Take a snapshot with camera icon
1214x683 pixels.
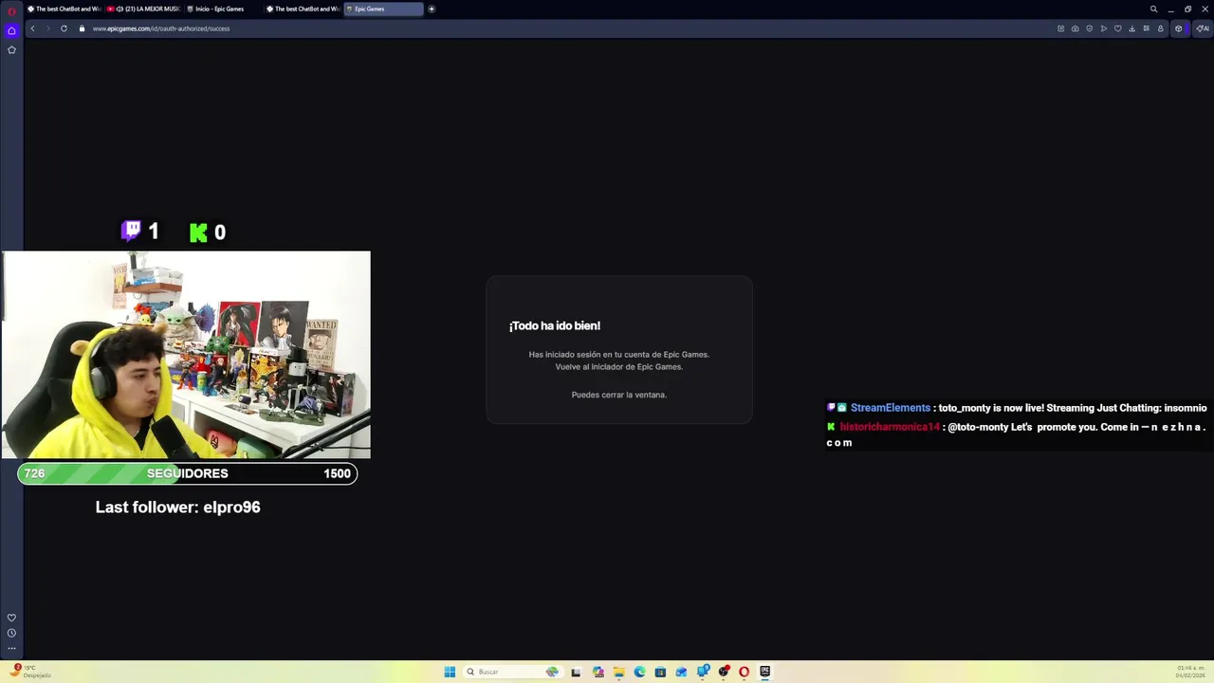pyautogui.click(x=1075, y=28)
